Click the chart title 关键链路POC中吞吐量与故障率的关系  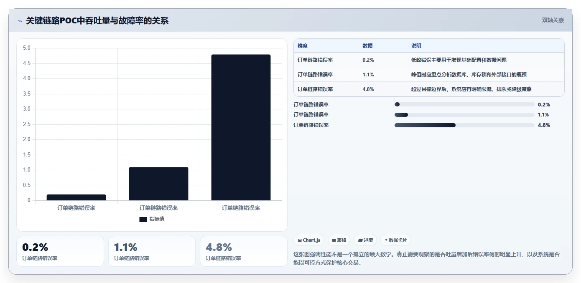[x=97, y=21]
